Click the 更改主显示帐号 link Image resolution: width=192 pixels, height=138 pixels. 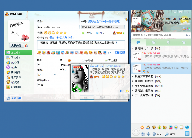click(98, 22)
